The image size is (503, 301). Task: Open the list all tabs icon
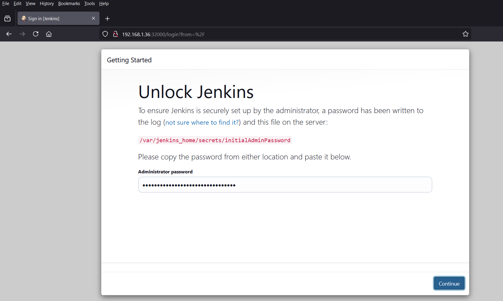tap(7, 19)
